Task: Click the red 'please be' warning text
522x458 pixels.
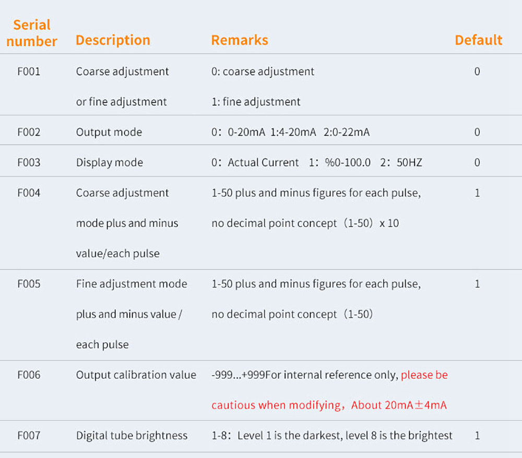Action: pyautogui.click(x=424, y=375)
